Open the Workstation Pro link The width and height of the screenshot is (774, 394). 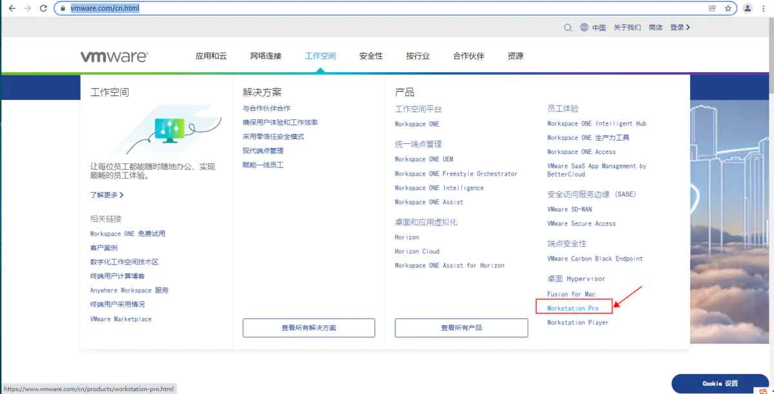tap(573, 308)
